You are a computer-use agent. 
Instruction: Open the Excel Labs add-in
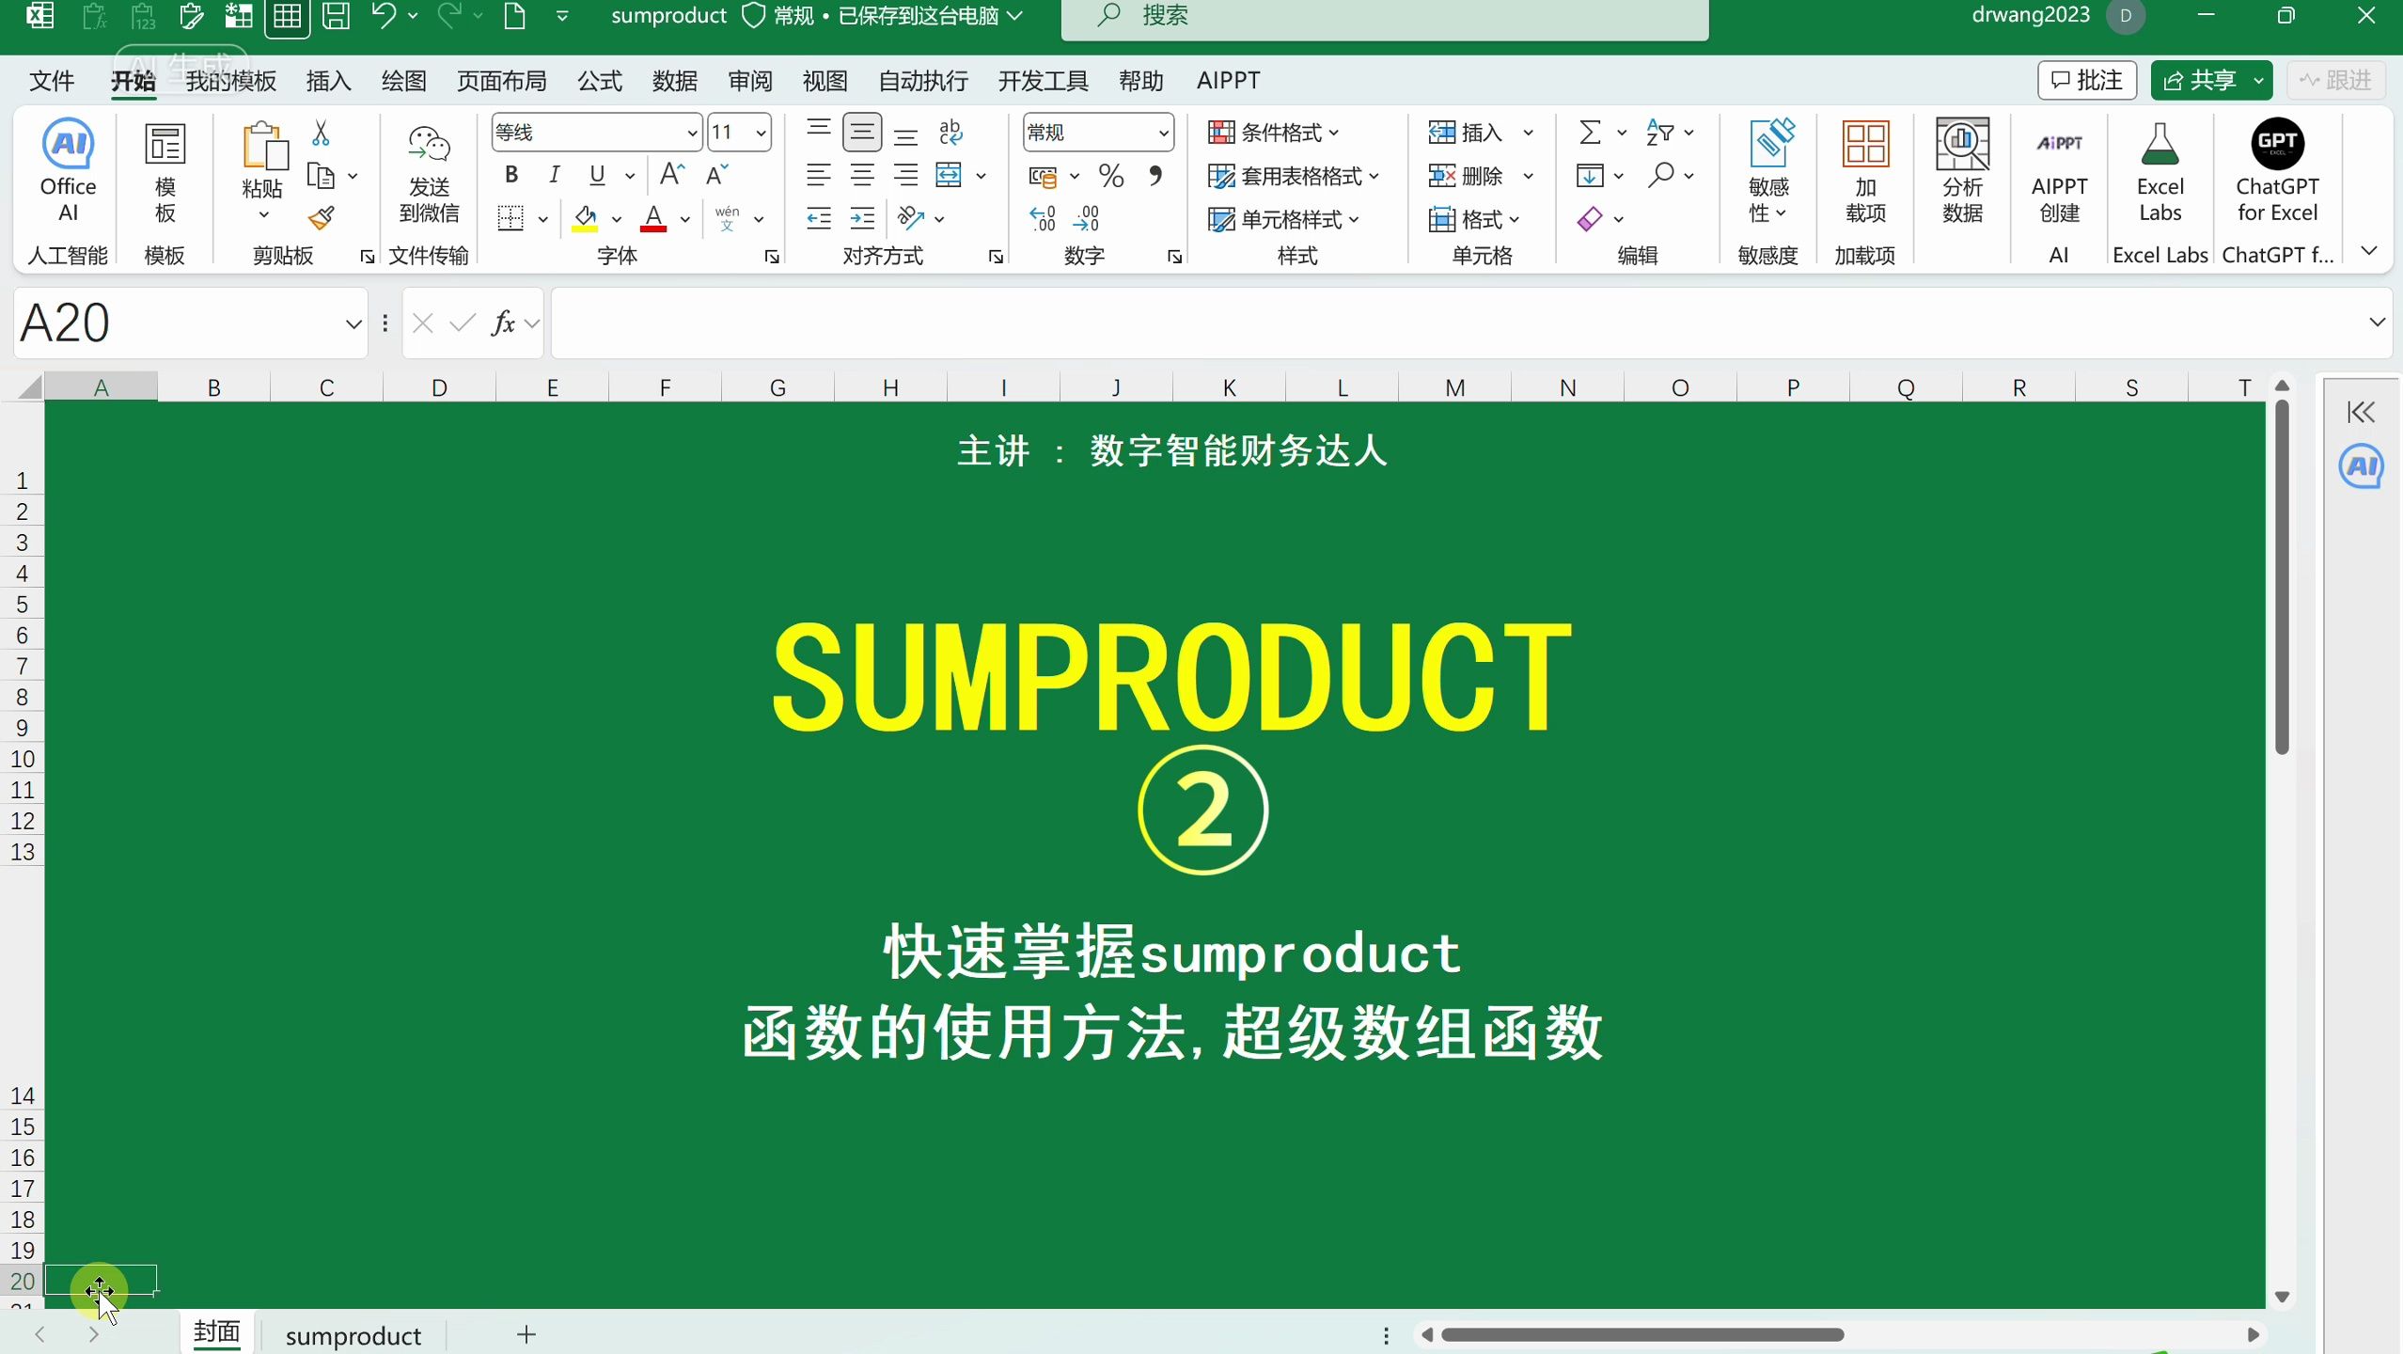pyautogui.click(x=2160, y=174)
